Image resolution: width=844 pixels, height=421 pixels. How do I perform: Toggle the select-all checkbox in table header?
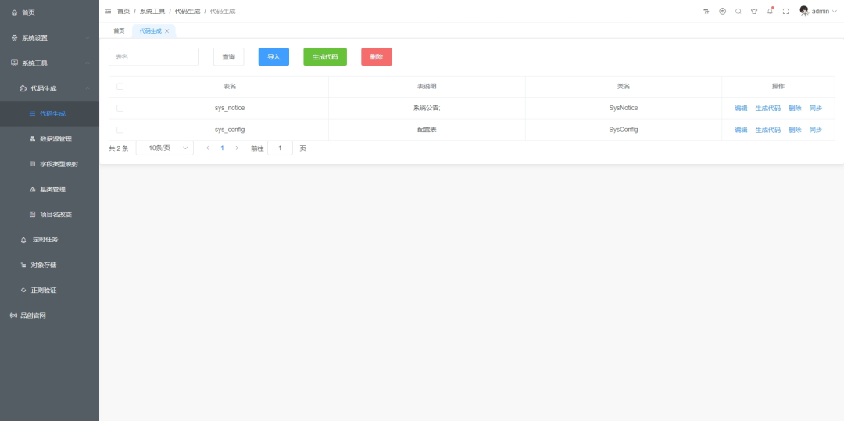[120, 87]
